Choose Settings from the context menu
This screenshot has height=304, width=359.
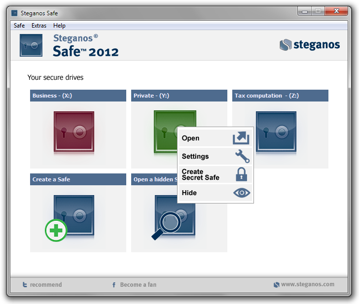click(x=215, y=156)
